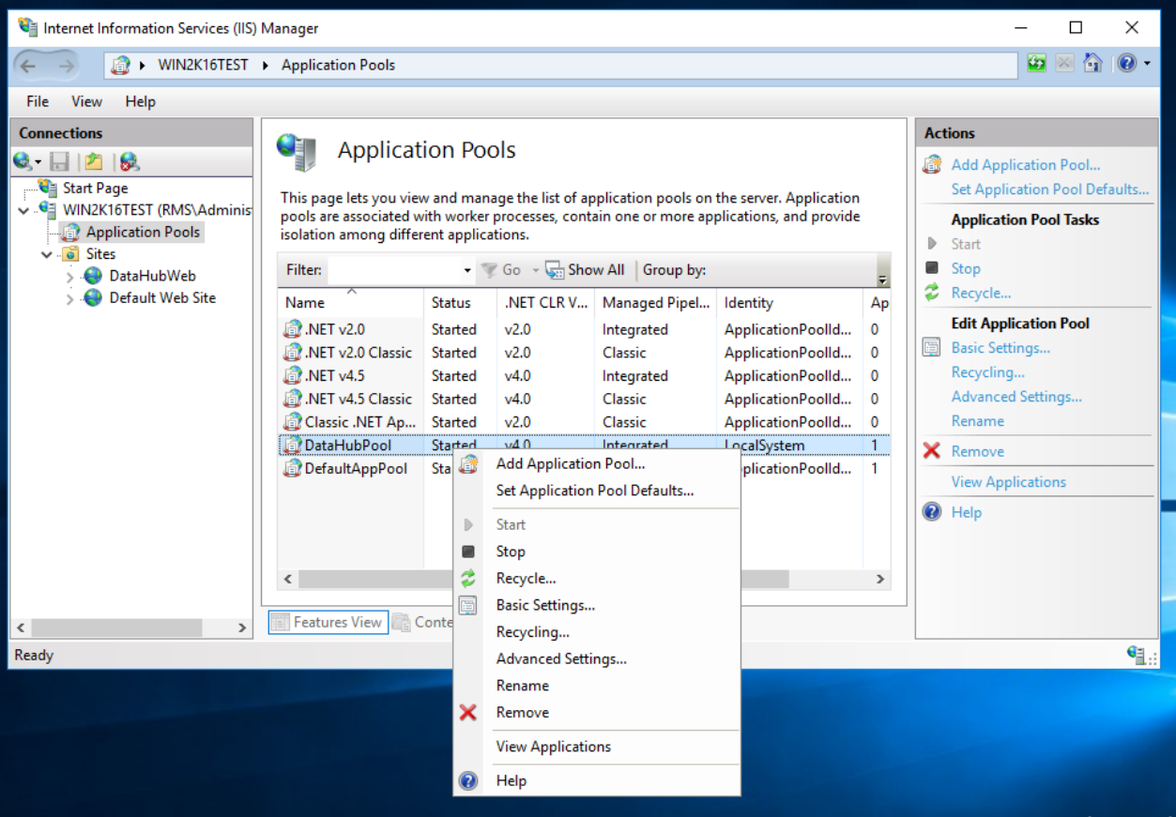Viewport: 1176px width, 817px height.
Task: Sort by the Identity column header
Action: 789,303
